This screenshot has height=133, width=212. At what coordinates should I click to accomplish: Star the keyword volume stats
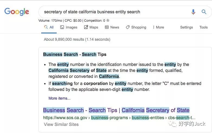pos(108,20)
